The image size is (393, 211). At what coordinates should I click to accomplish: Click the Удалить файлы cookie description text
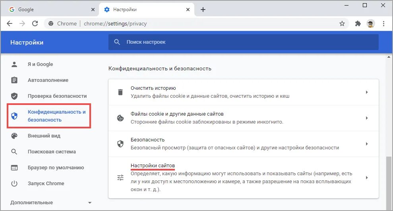pyautogui.click(x=210, y=96)
